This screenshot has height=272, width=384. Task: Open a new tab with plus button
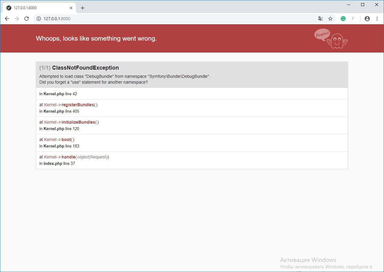pyautogui.click(x=83, y=8)
